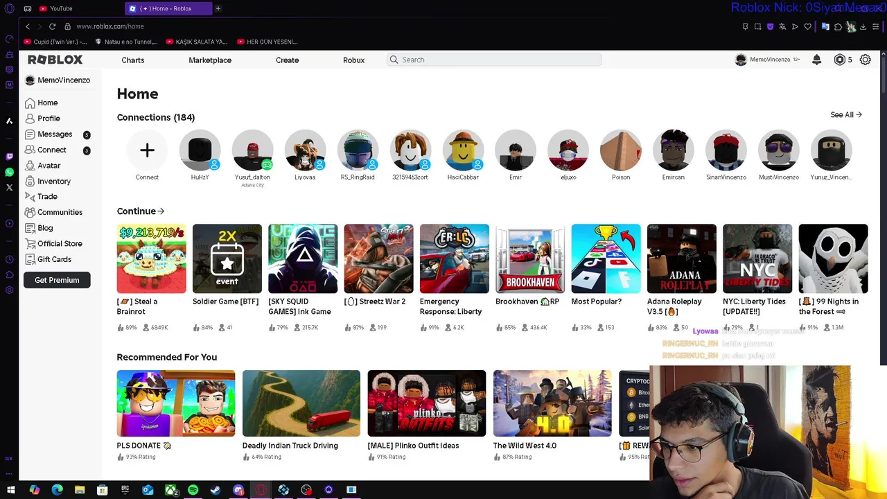
Task: Open the translate icon in address bar
Action: tap(782, 26)
